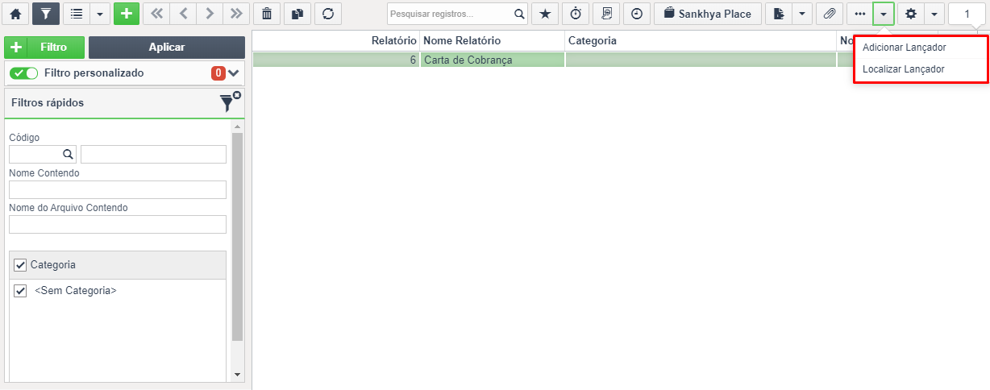Open the clock history icon
This screenshot has height=390, width=990.
pos(637,14)
